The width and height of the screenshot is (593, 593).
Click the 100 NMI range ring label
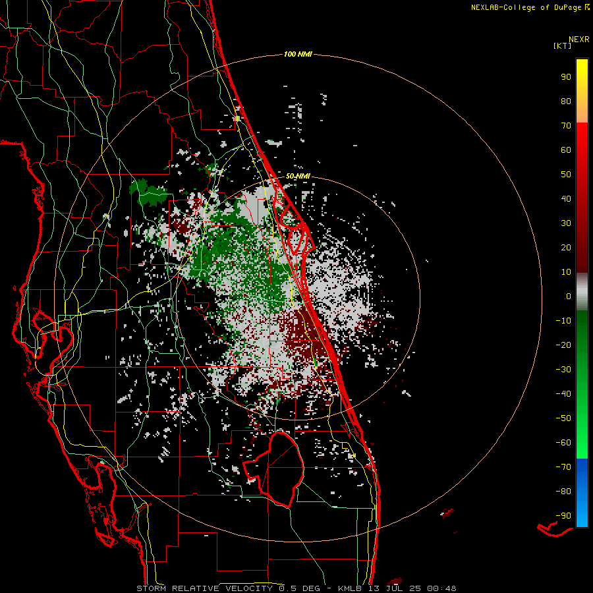[x=298, y=55]
